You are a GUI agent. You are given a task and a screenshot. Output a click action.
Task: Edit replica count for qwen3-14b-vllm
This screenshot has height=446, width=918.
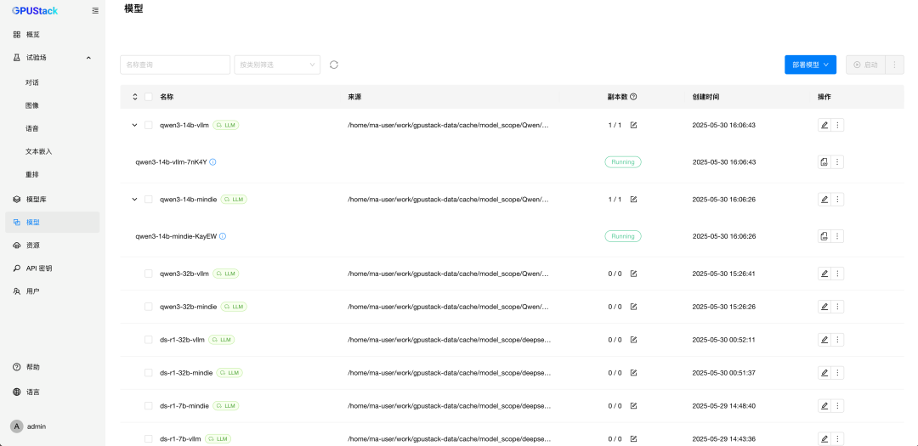click(633, 125)
